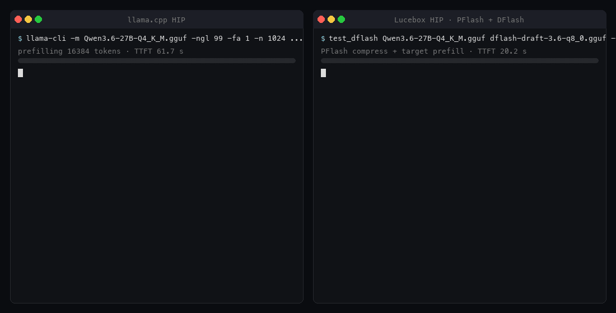Minimize the llama.cpp HIP window with yellow button
The width and height of the screenshot is (616, 313).
tap(29, 19)
